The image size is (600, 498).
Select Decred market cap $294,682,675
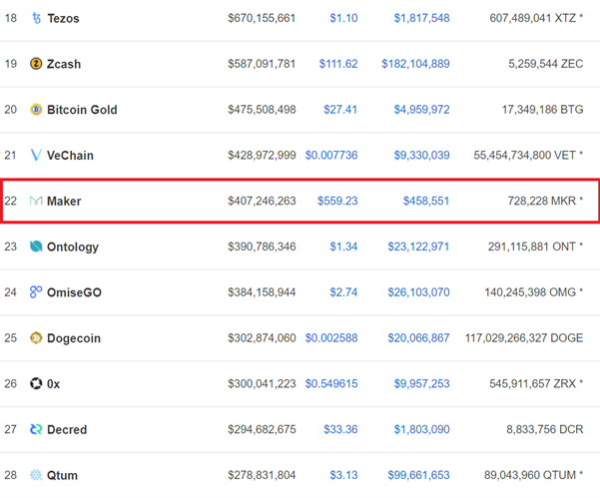(x=262, y=429)
